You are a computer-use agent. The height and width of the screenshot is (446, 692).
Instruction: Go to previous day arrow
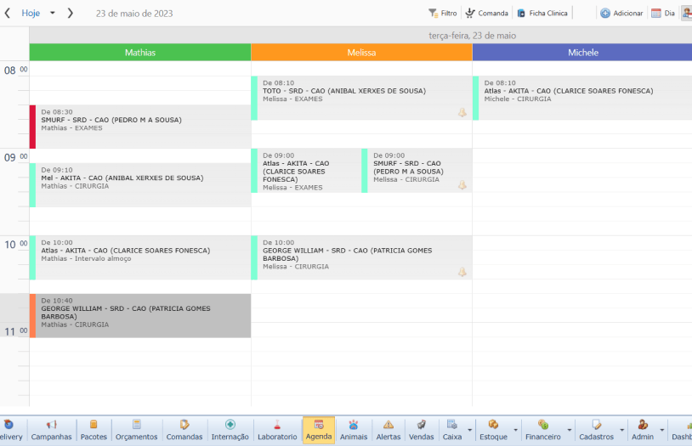[x=8, y=14]
